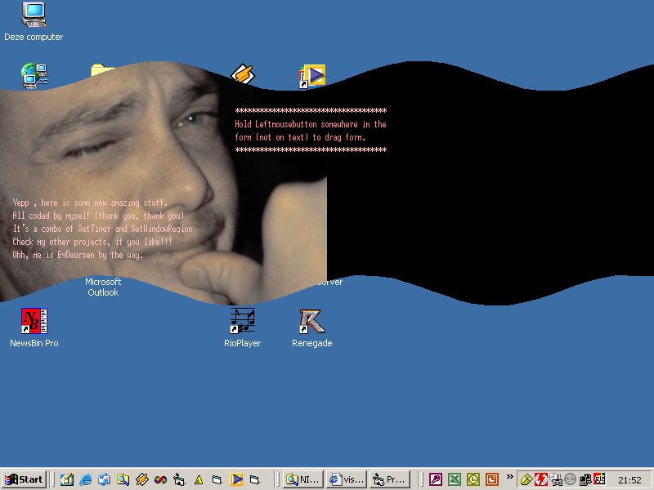Click the 'Hold Leftmousebutton somewhere in the' line

coord(311,124)
